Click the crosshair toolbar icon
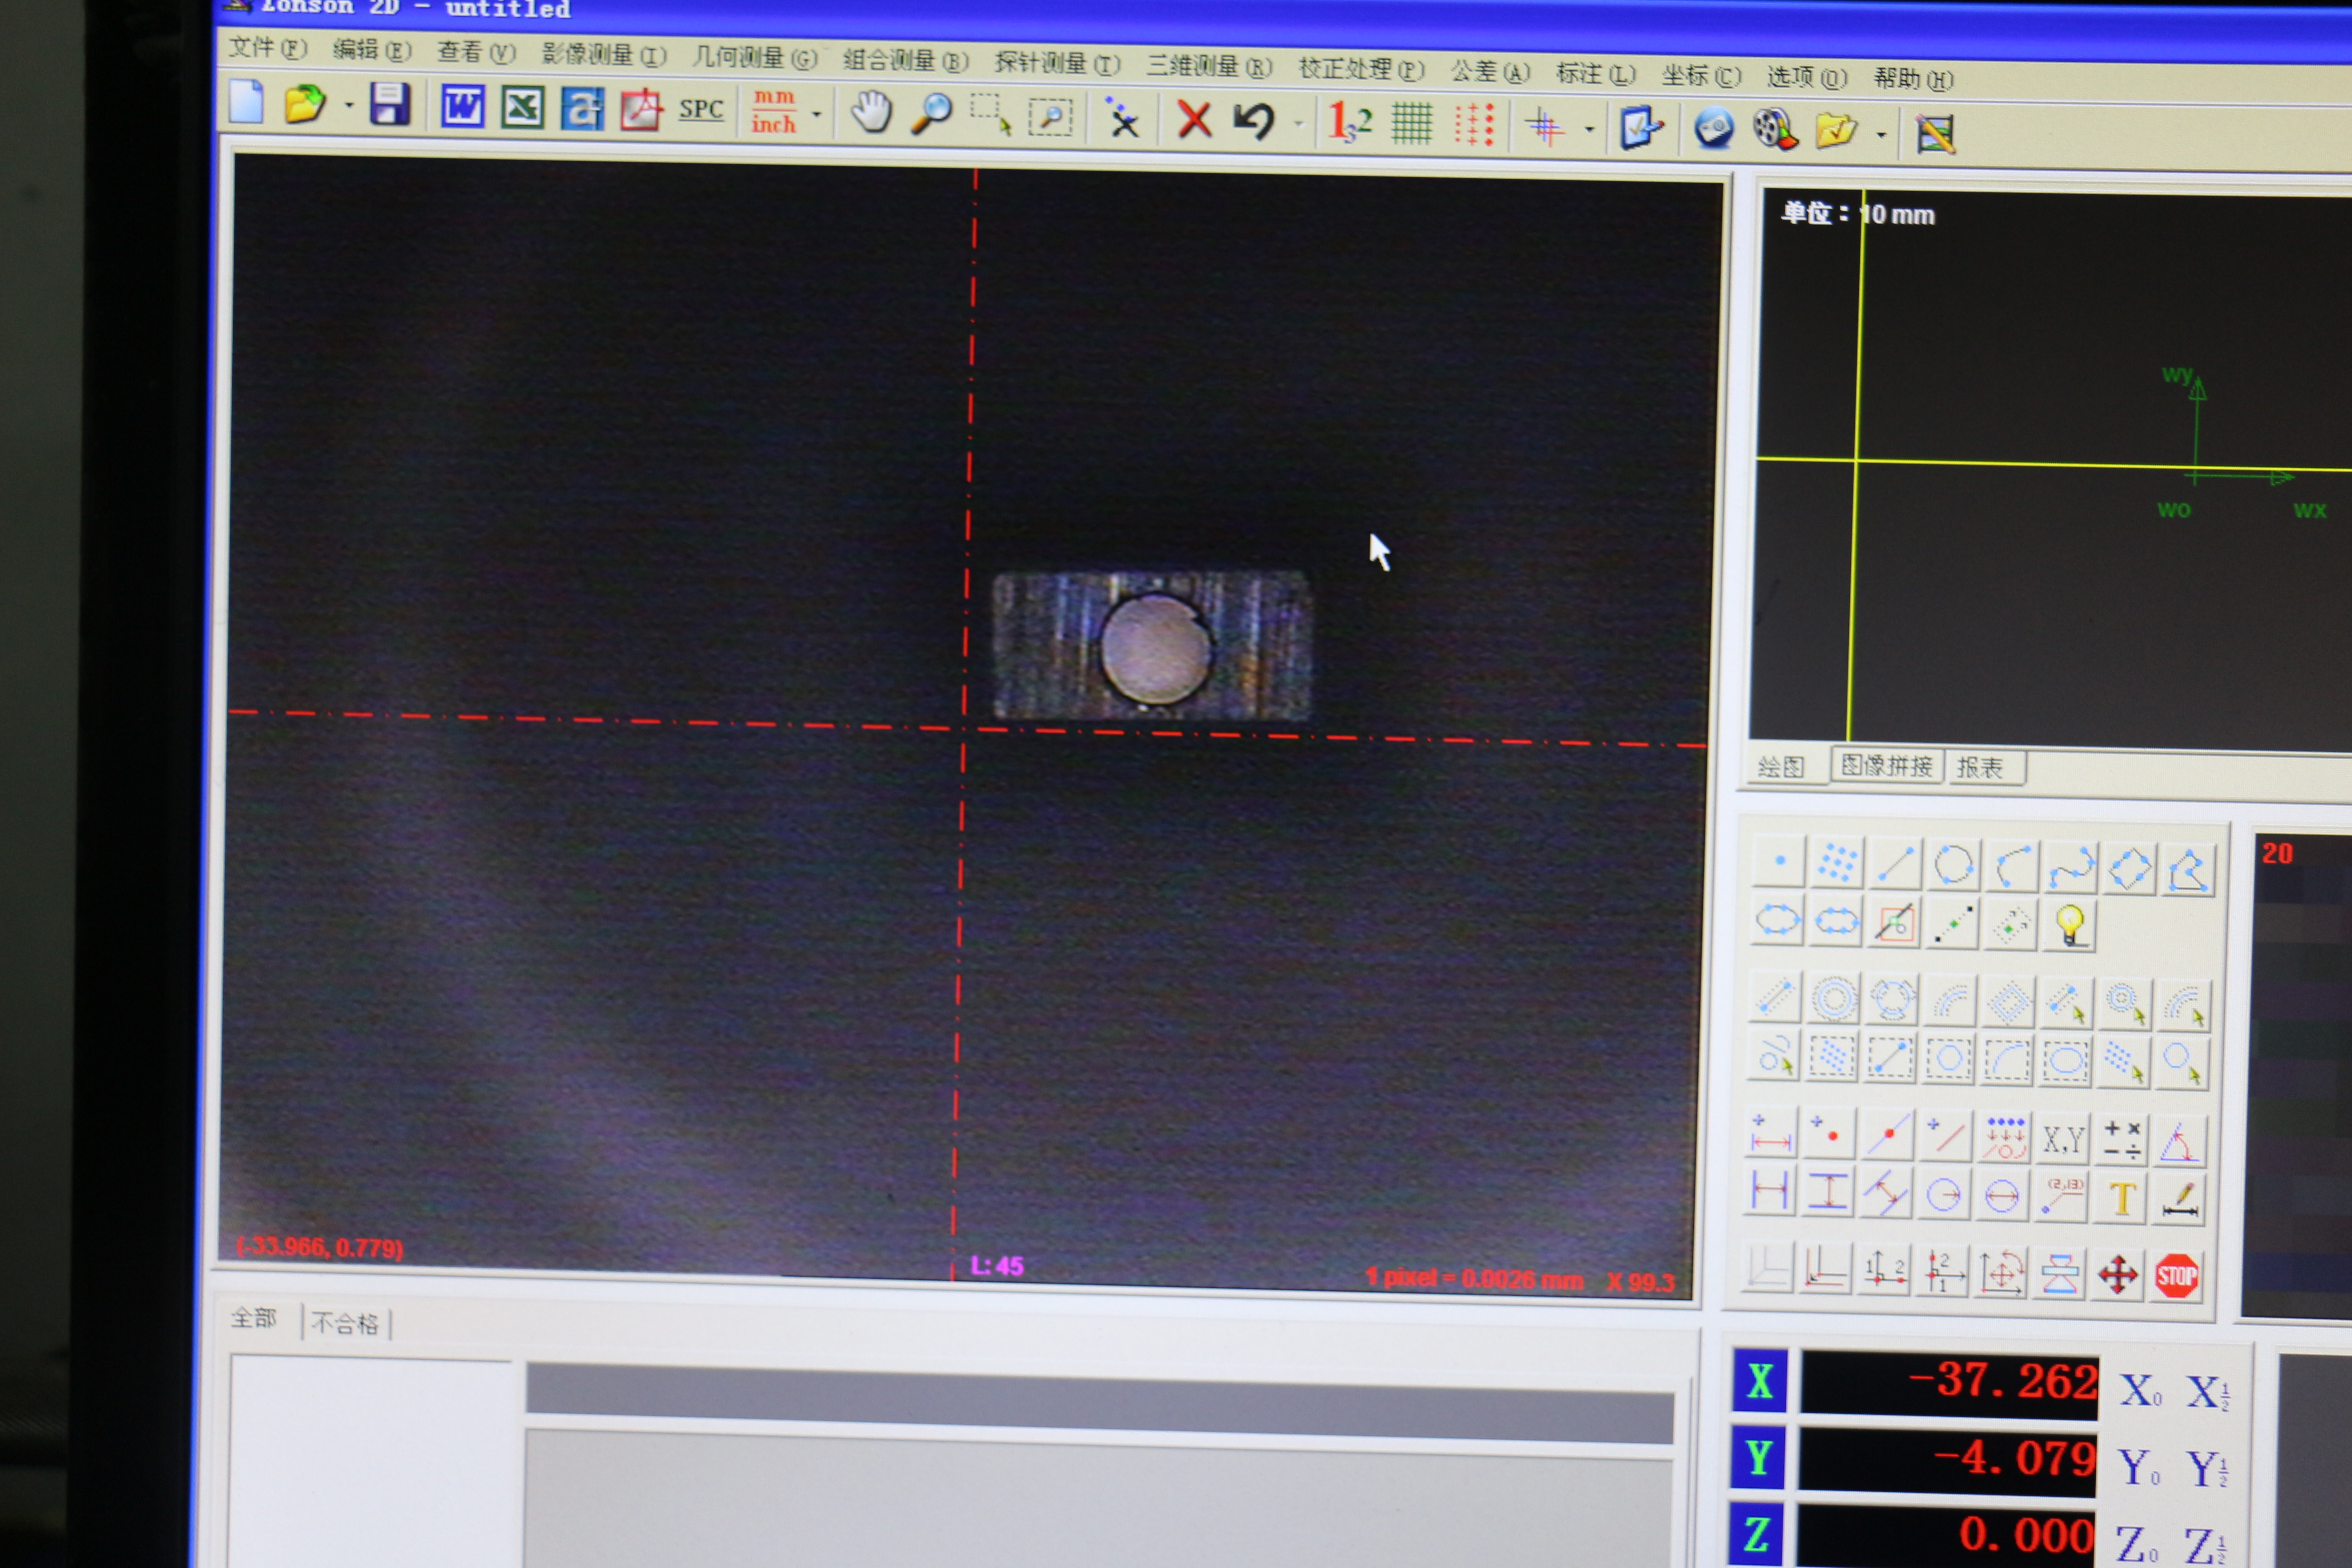 1545,127
